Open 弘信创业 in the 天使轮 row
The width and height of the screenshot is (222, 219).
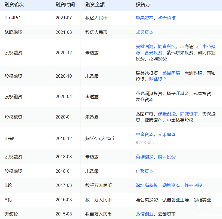pyautogui.click(x=145, y=214)
